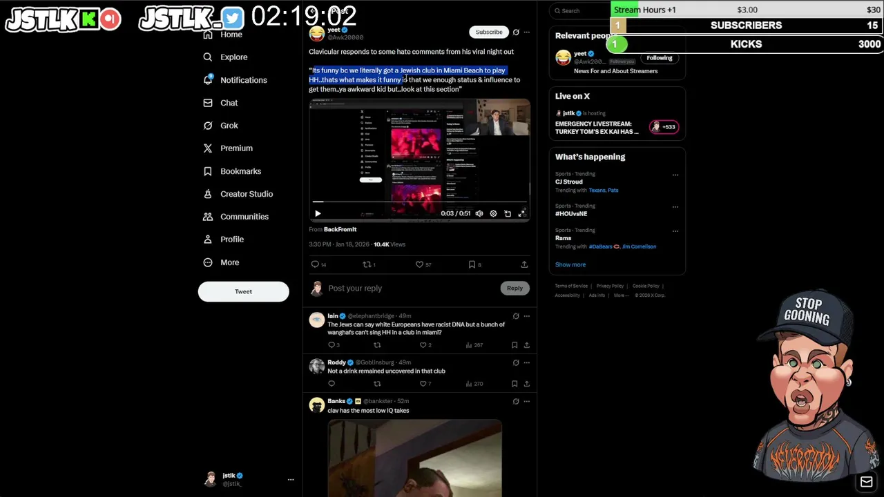Viewport: 884px width, 497px height.
Task: Mute the video volume icon
Action: 479,213
